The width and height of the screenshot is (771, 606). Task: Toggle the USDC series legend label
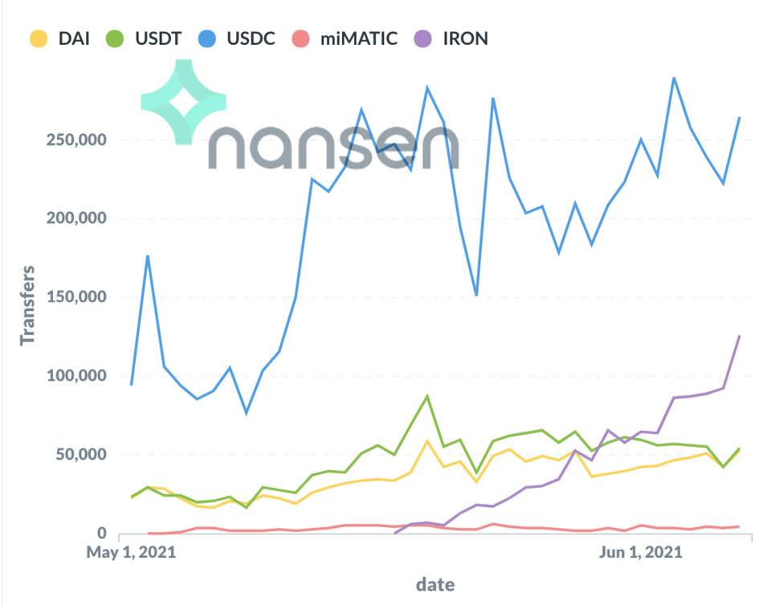click(x=250, y=39)
